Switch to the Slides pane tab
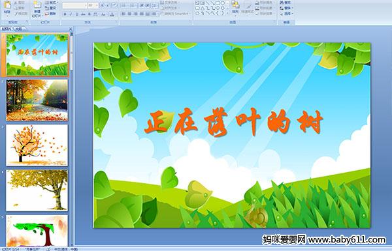 click(x=7, y=29)
